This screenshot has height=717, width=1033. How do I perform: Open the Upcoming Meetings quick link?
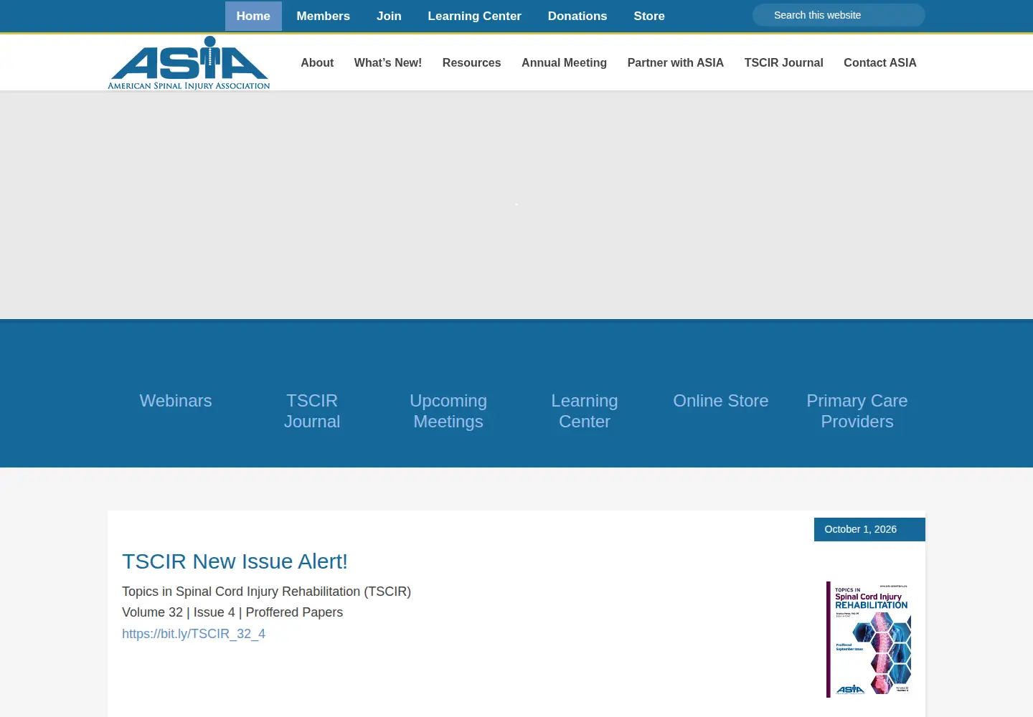[x=448, y=411]
